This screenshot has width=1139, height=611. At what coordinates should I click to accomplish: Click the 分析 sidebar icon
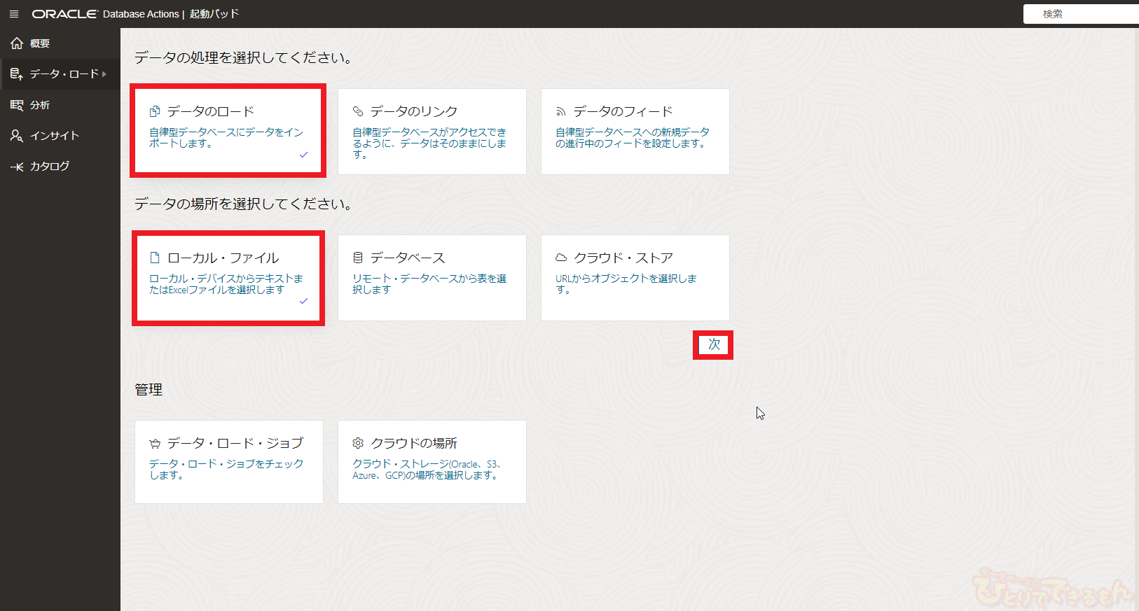coord(17,105)
